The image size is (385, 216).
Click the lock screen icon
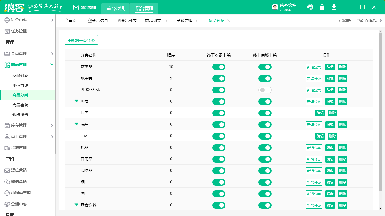click(x=322, y=7)
